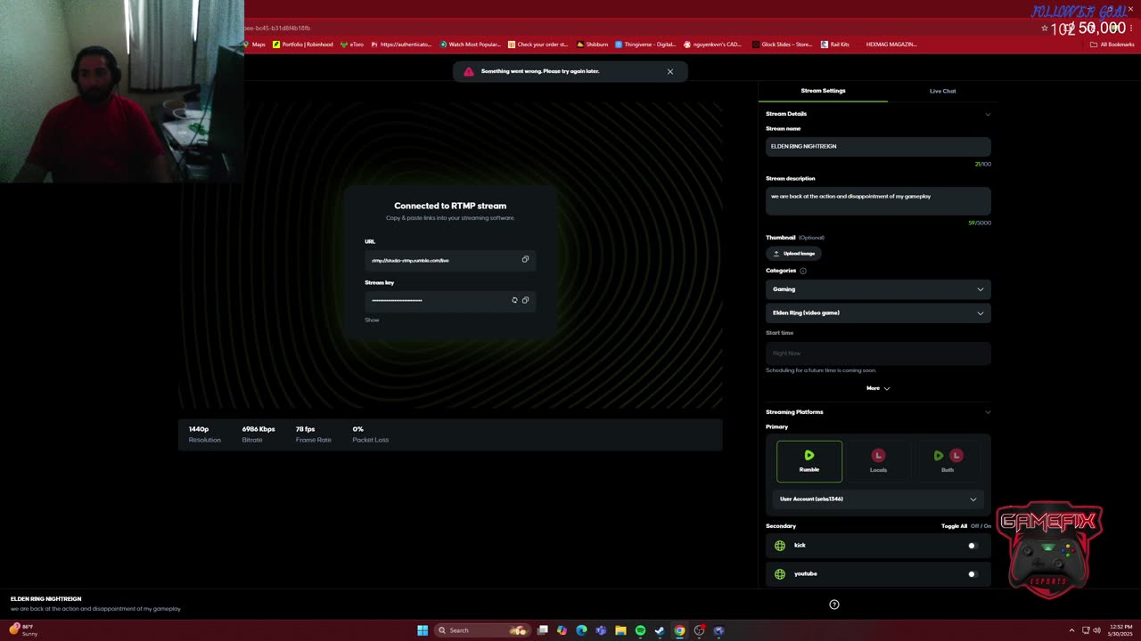Click the RTMP URL field
The height and width of the screenshot is (641, 1141).
[449, 260]
